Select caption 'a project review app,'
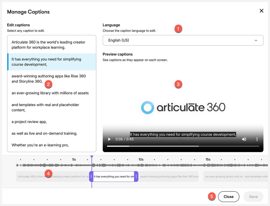270x206 pixels. point(52,122)
